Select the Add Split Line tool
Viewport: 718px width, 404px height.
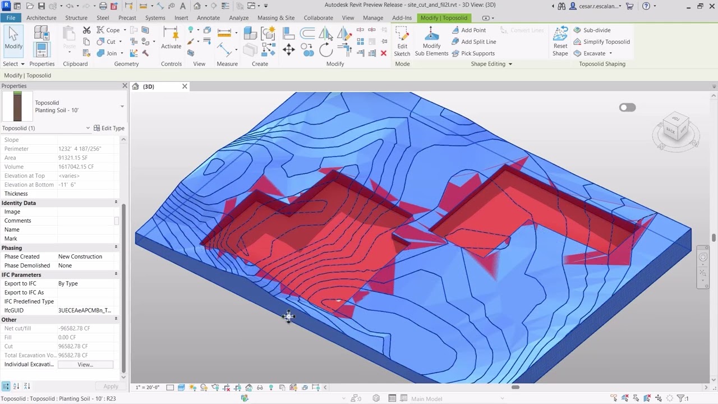coord(476,42)
